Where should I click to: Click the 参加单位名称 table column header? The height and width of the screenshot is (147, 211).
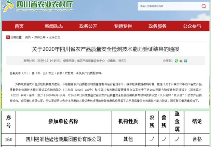[63, 121]
